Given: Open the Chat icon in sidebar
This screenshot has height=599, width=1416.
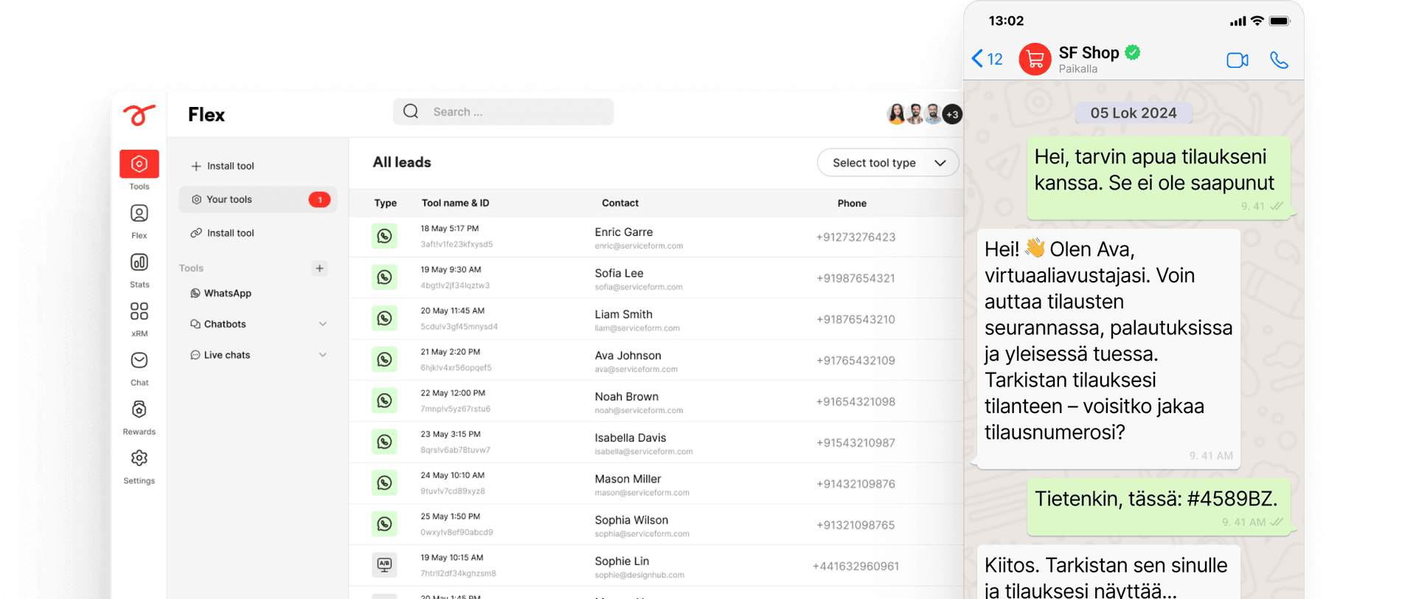Looking at the screenshot, I should tap(139, 361).
